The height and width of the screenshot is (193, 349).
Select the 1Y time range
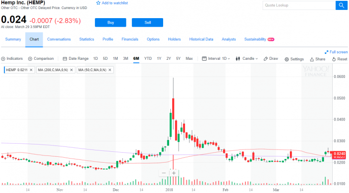(159, 58)
